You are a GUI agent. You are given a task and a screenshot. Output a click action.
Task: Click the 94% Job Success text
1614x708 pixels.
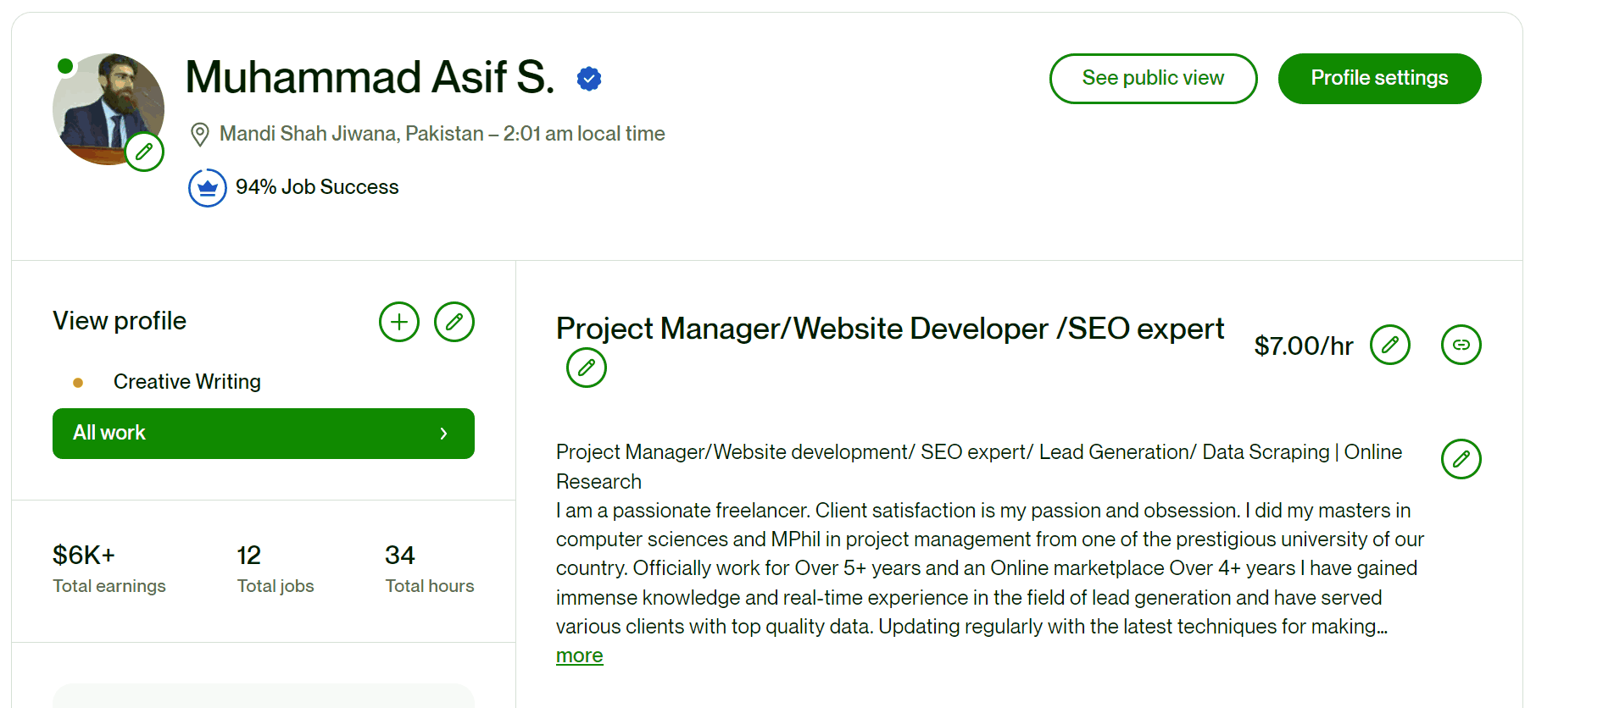click(x=317, y=187)
